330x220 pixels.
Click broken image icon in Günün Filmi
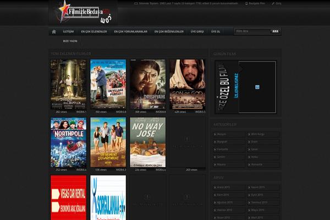(257, 87)
